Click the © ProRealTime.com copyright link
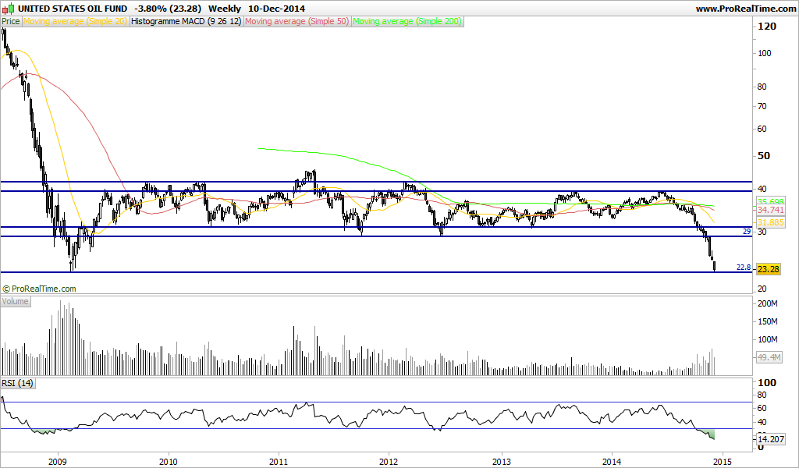The image size is (799, 468). coord(39,289)
